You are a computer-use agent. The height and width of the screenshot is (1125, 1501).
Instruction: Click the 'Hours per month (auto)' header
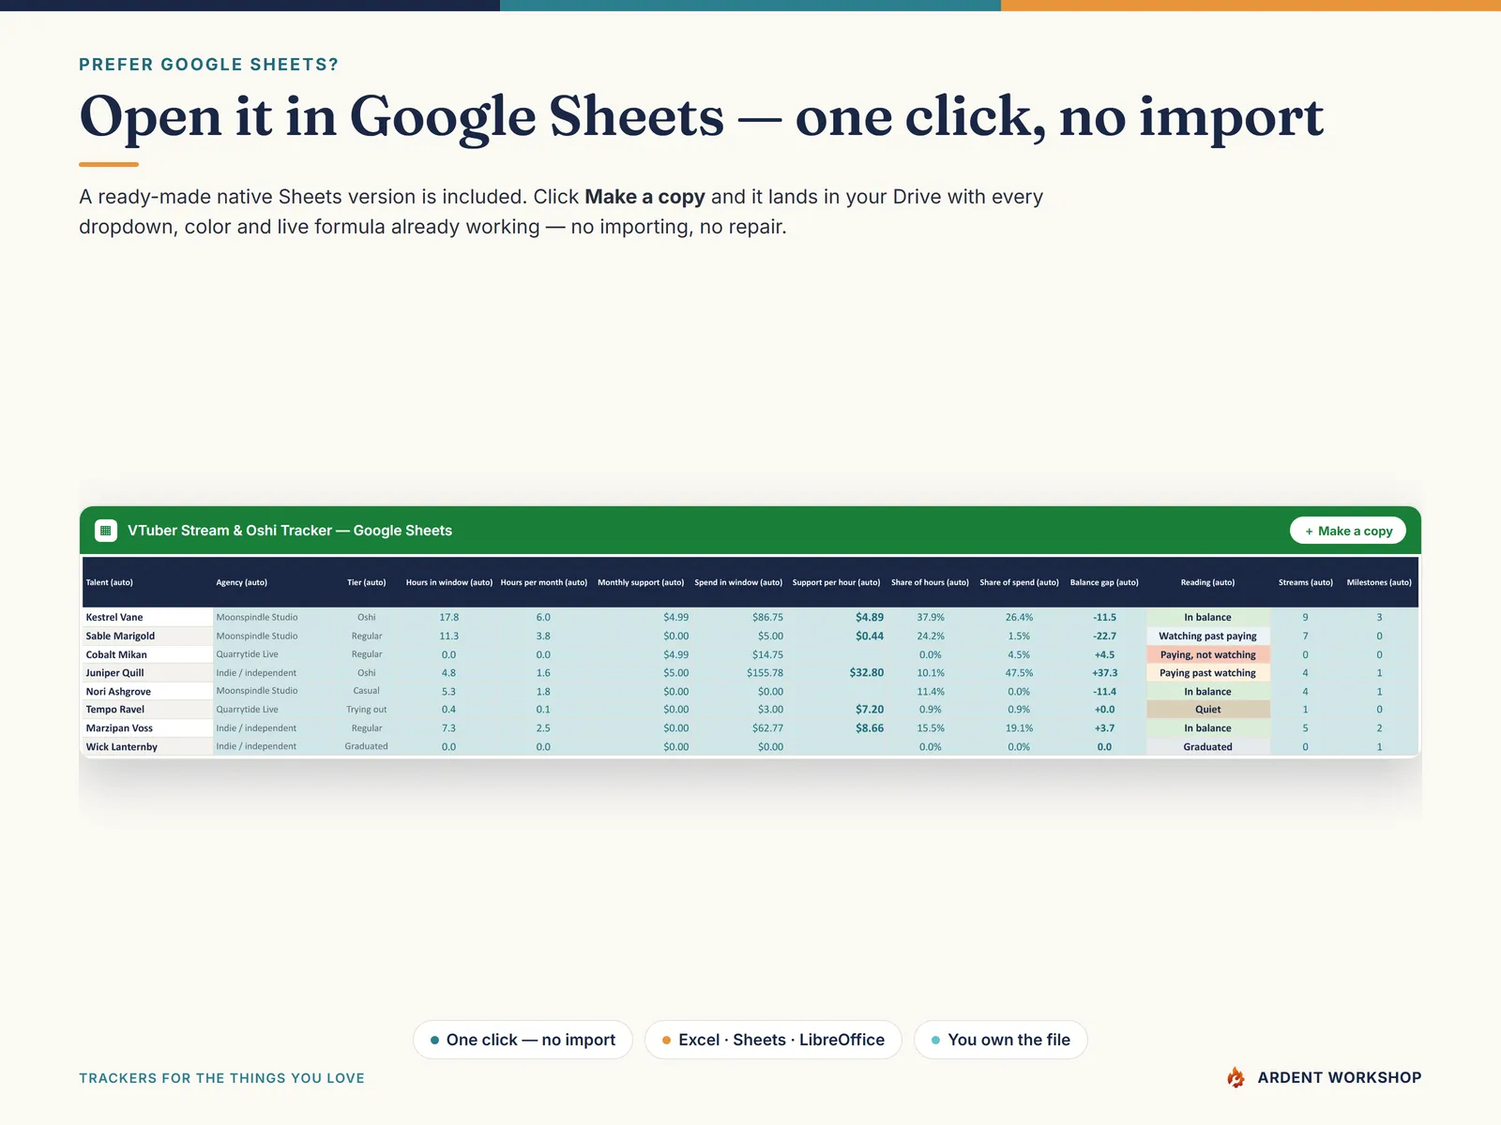point(544,582)
